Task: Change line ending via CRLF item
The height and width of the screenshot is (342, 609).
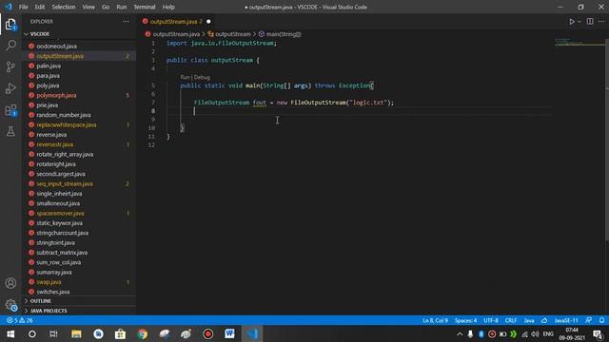Action: (x=511, y=321)
